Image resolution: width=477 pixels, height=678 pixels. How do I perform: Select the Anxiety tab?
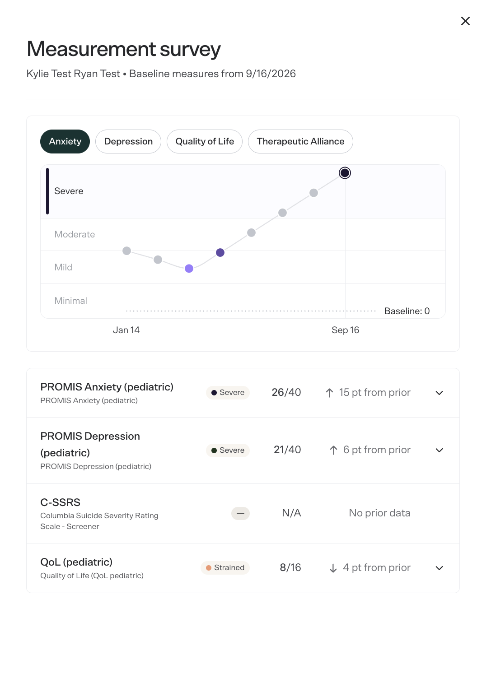click(x=65, y=141)
